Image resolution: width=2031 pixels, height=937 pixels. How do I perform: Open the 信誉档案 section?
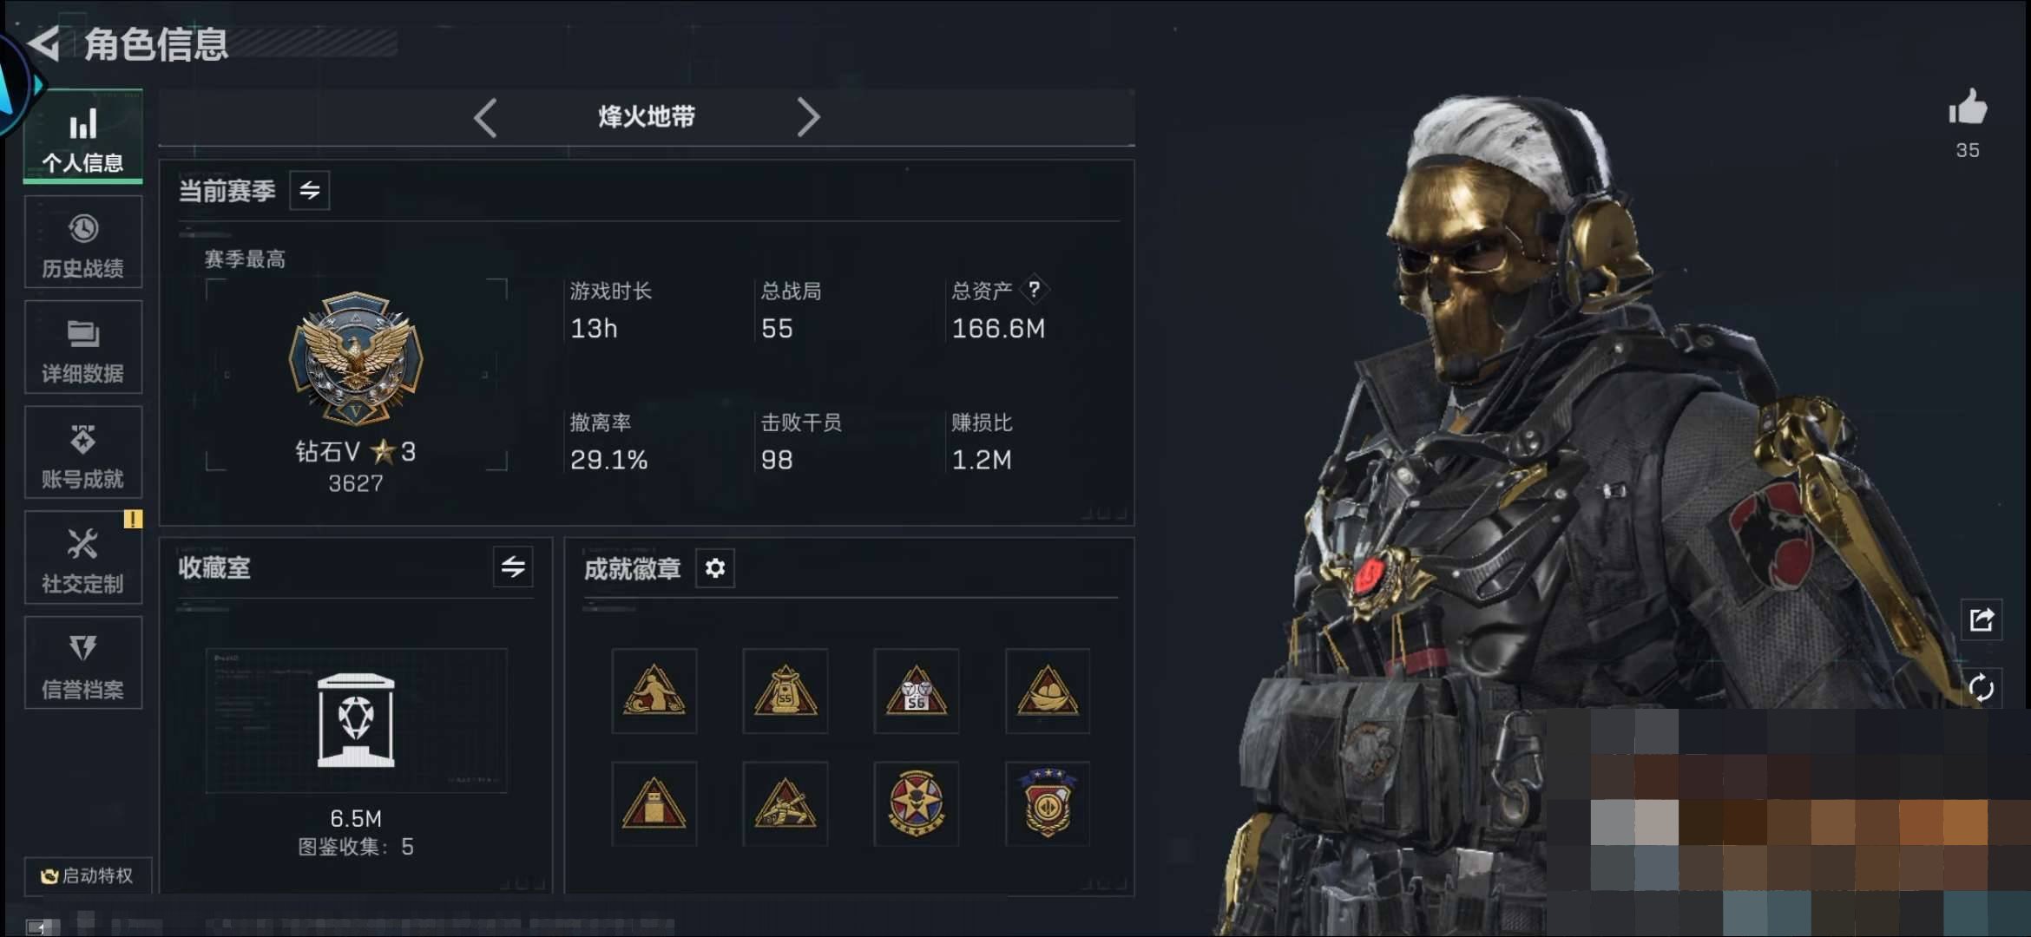[x=83, y=663]
